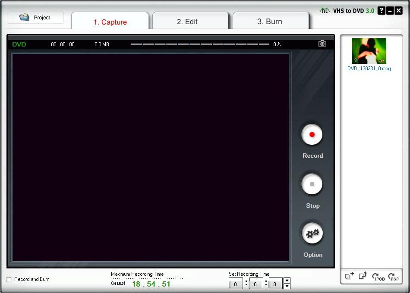Click the DVD format label
Image resolution: width=410 pixels, height=293 pixels.
(19, 44)
